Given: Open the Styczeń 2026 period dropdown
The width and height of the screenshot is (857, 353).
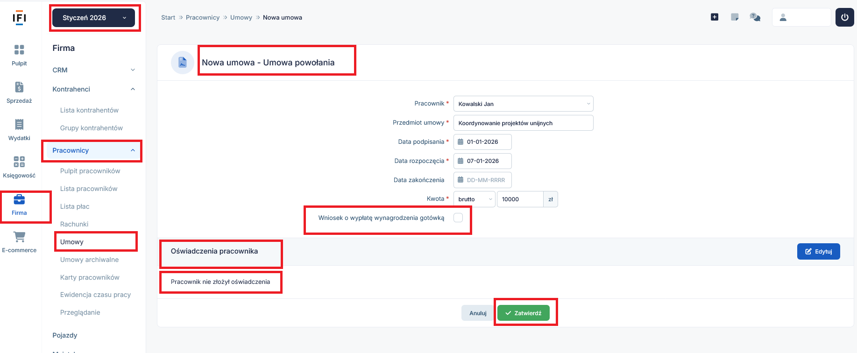Looking at the screenshot, I should point(93,18).
